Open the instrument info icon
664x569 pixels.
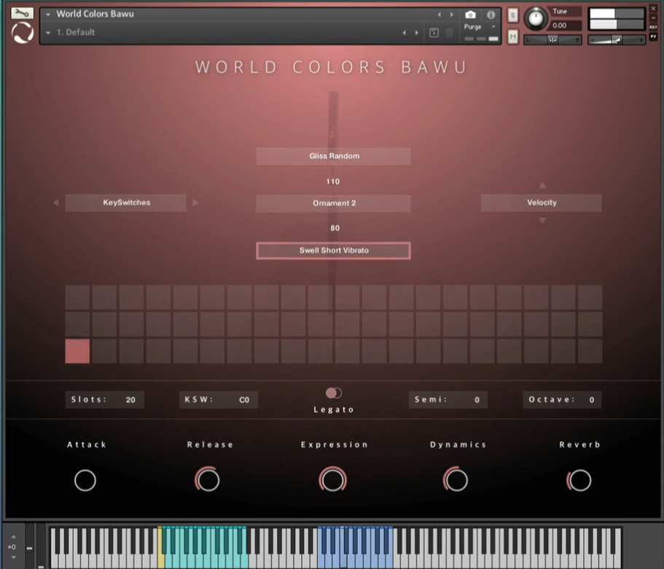click(491, 15)
